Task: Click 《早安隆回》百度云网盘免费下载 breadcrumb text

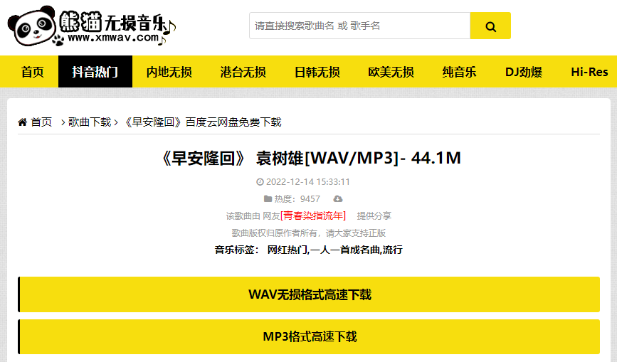Action: tap(203, 122)
